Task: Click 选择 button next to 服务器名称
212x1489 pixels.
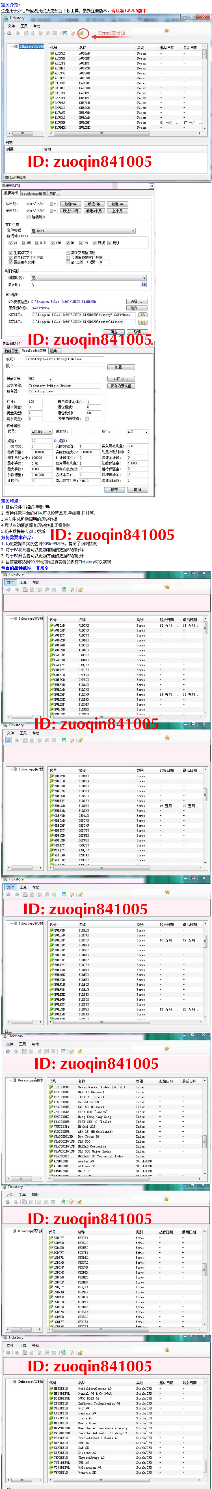Action: tap(137, 308)
